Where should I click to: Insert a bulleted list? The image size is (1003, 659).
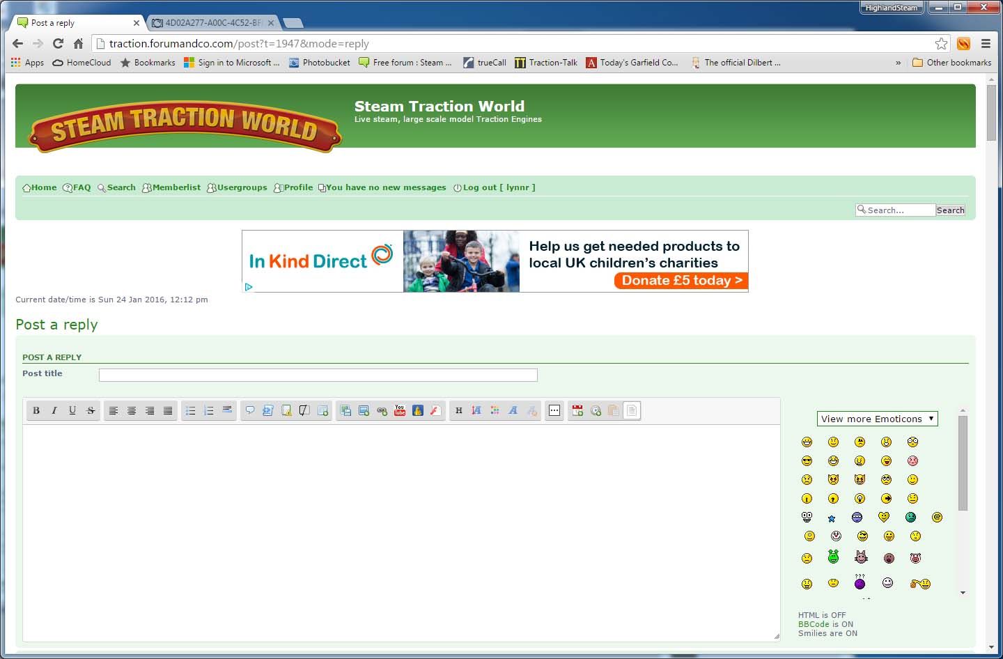(190, 410)
